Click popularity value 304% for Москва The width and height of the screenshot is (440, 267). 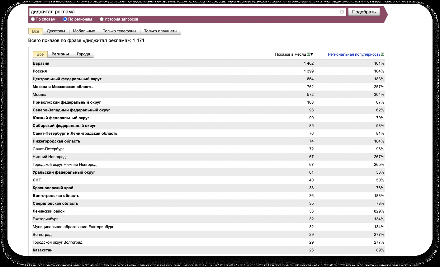[x=379, y=95]
